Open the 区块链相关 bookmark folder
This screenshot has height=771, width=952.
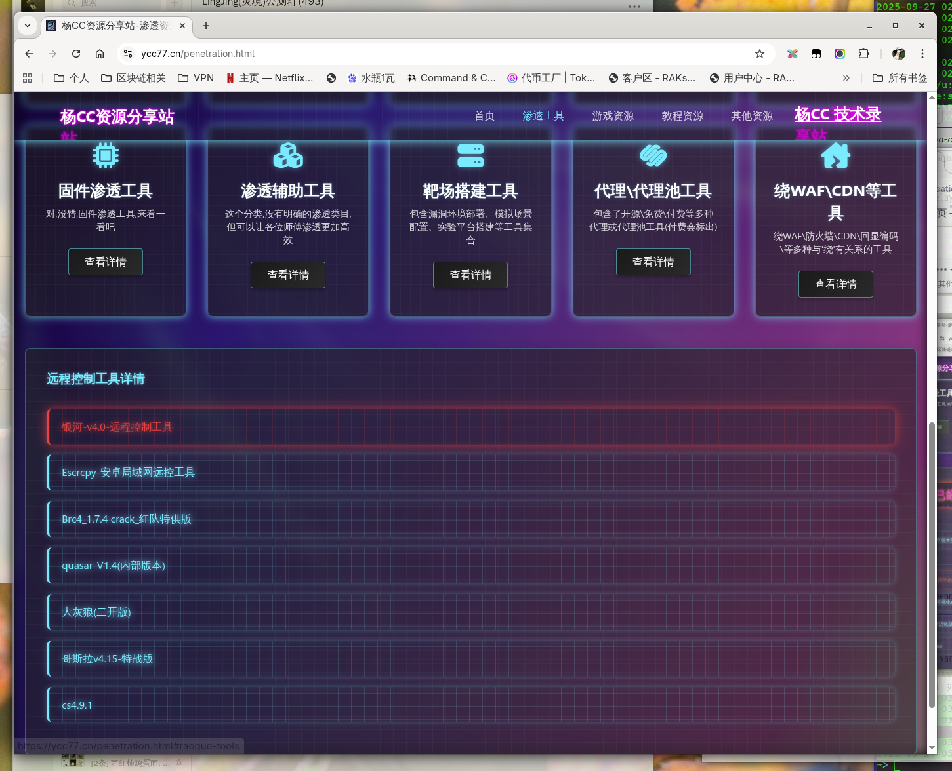coord(133,78)
